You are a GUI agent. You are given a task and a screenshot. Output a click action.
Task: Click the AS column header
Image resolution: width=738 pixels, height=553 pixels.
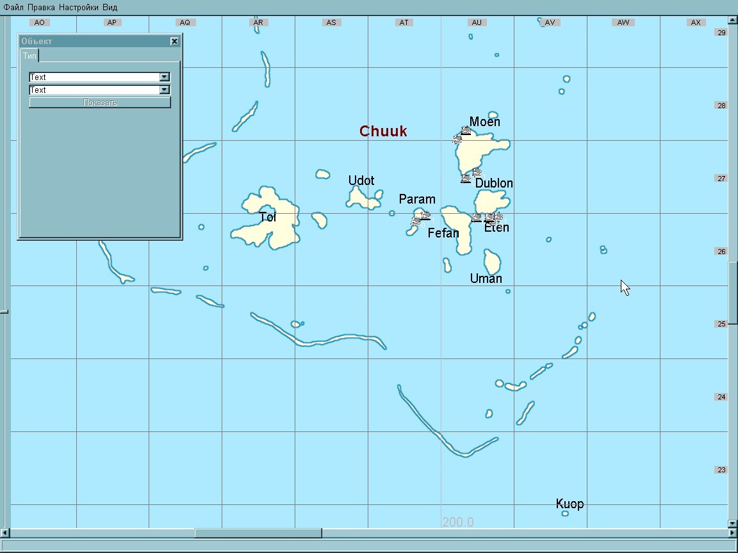(x=331, y=22)
